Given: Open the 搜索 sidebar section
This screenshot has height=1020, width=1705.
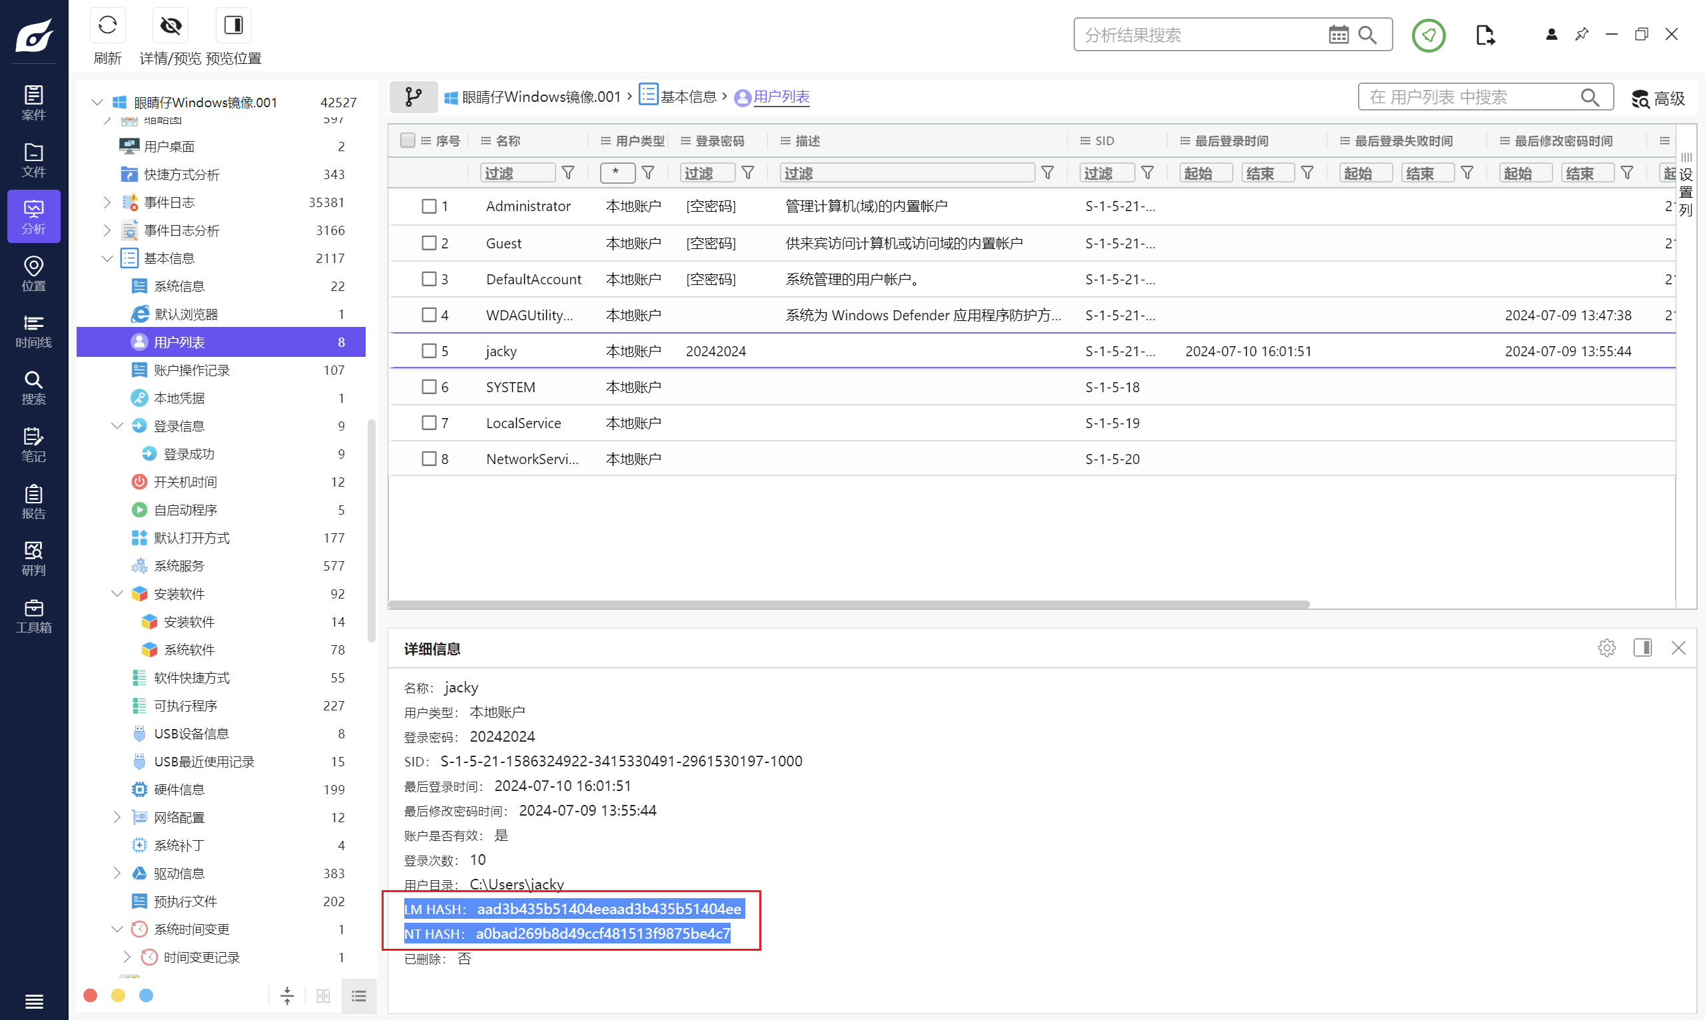Looking at the screenshot, I should [34, 387].
